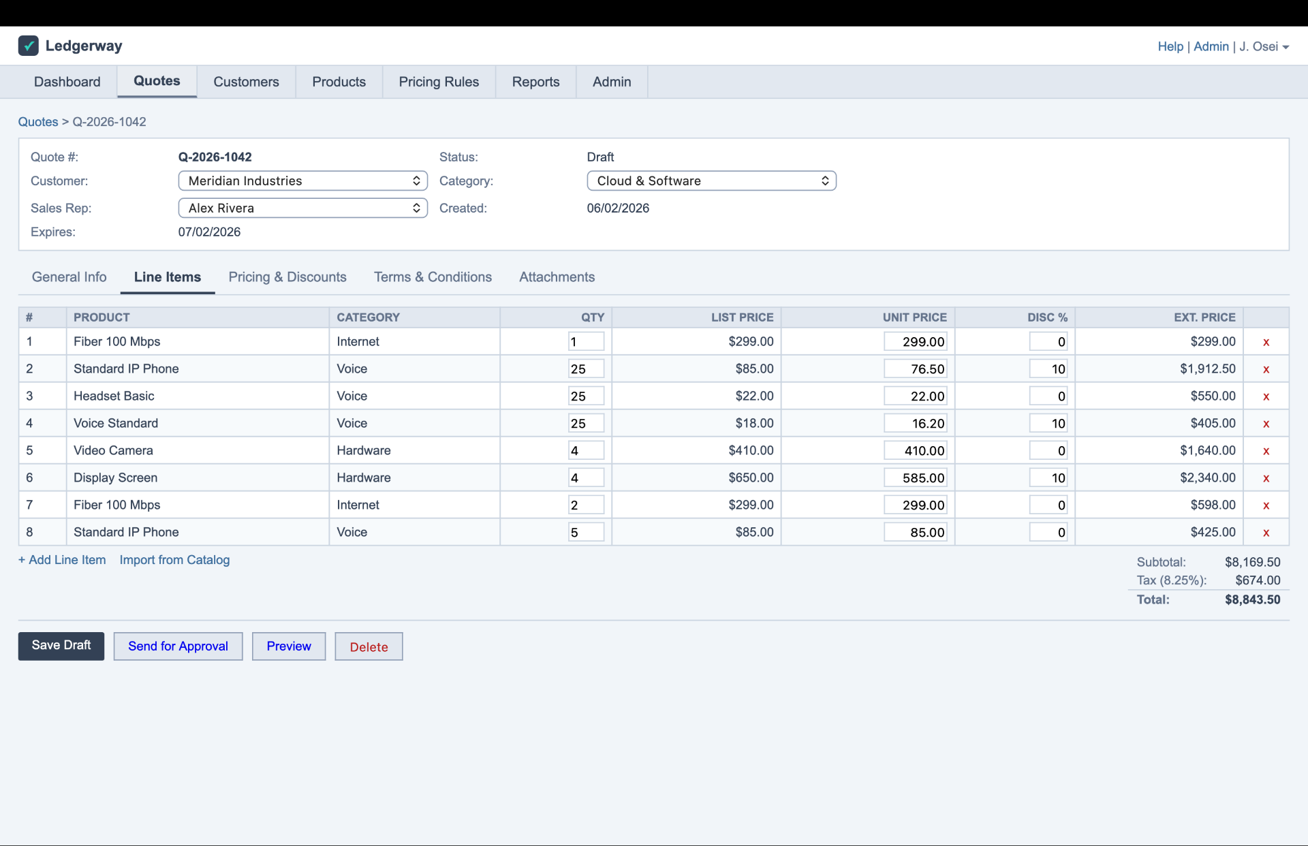1308x846 pixels.
Task: Go to the Reports nav tab
Action: pyautogui.click(x=535, y=82)
